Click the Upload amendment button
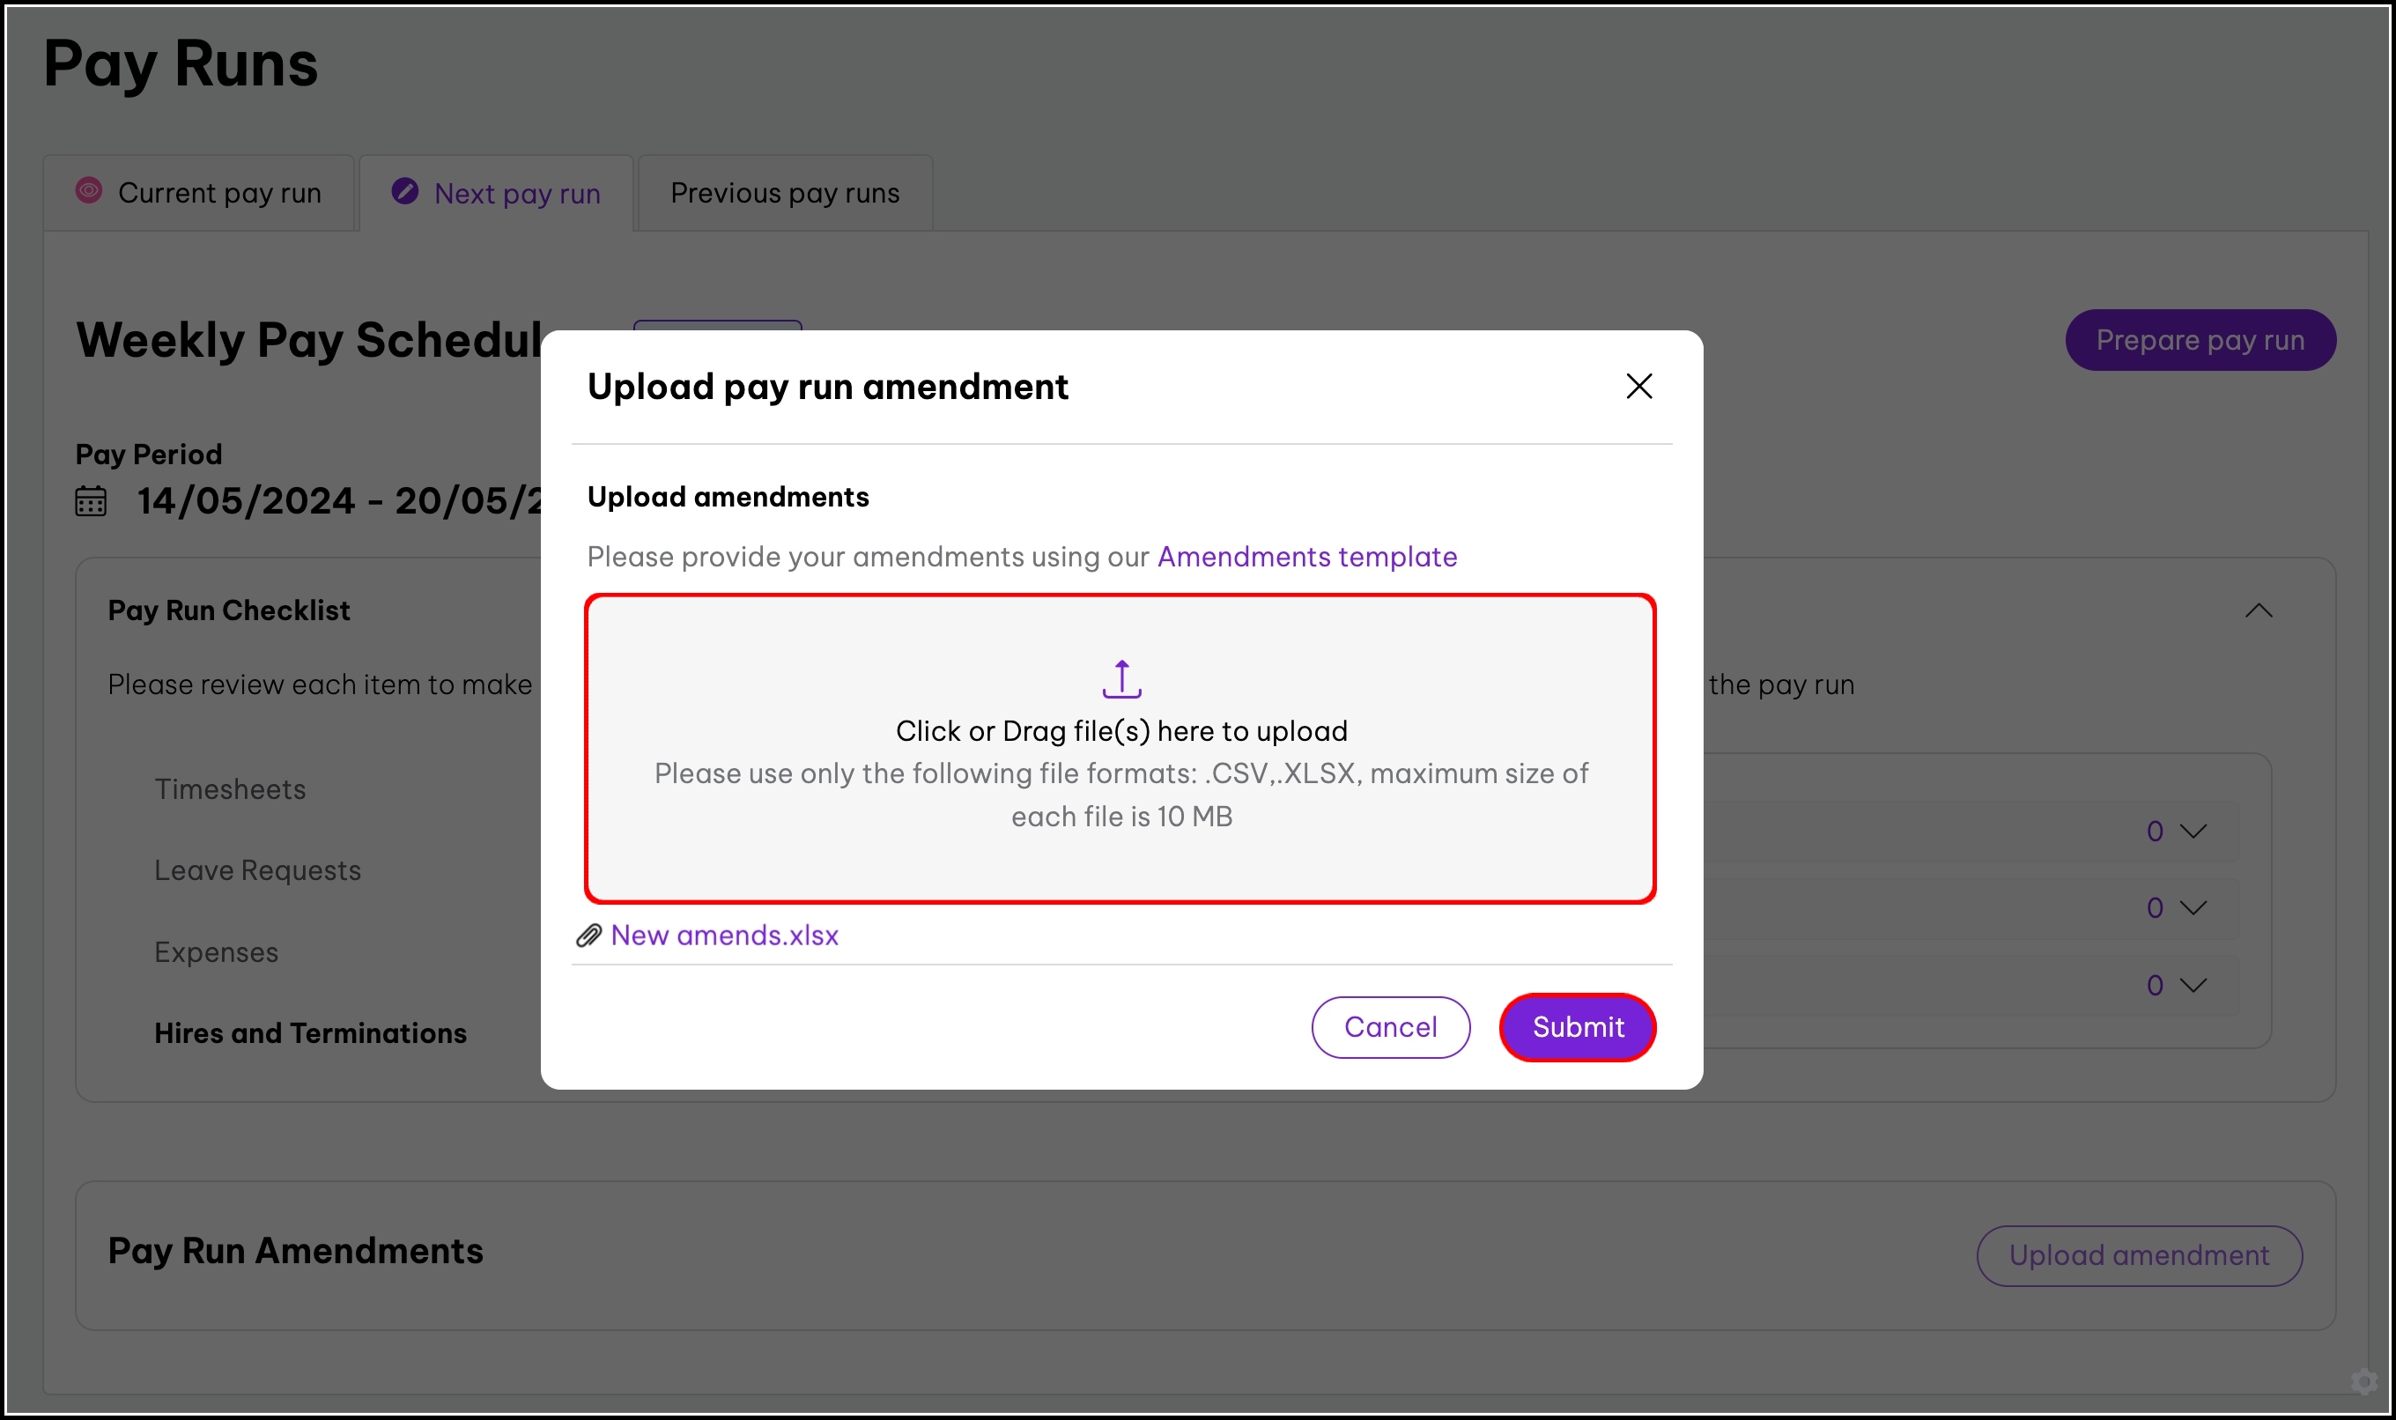This screenshot has height=1420, width=2396. pyautogui.click(x=2139, y=1255)
